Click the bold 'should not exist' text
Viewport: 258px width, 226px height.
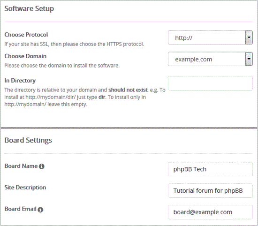(128, 90)
